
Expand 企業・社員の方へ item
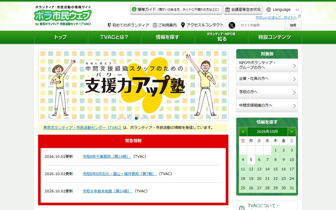(267, 79)
